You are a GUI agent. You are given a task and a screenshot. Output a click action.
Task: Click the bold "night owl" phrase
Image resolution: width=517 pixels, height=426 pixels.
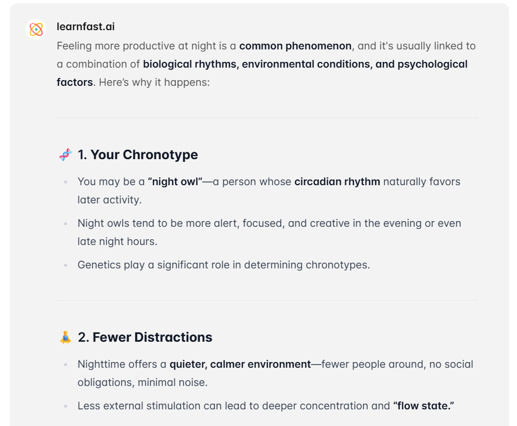pyautogui.click(x=175, y=182)
